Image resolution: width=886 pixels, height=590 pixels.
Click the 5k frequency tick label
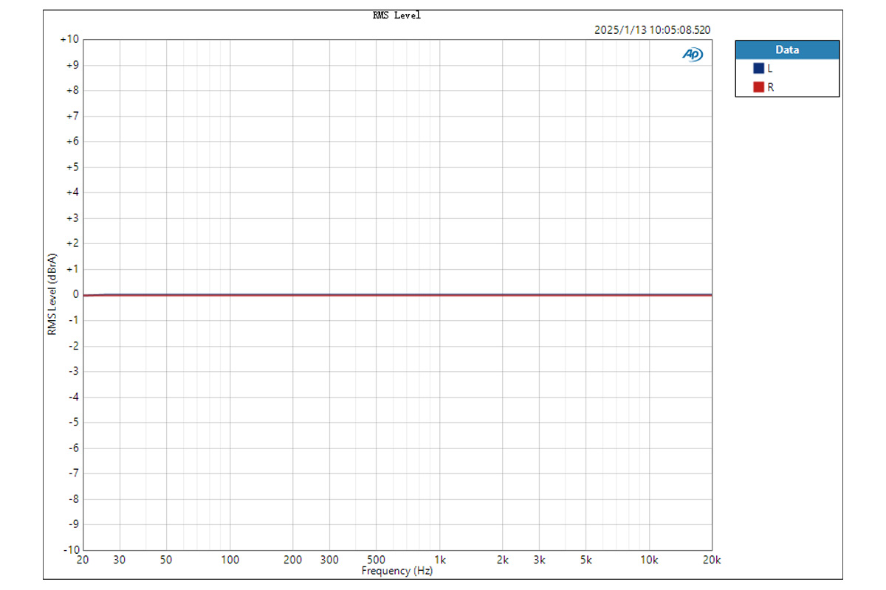coord(587,560)
